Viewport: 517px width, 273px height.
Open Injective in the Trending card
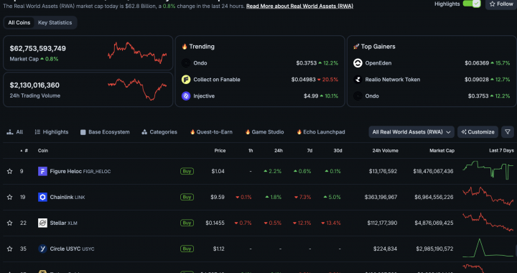pyautogui.click(x=204, y=96)
